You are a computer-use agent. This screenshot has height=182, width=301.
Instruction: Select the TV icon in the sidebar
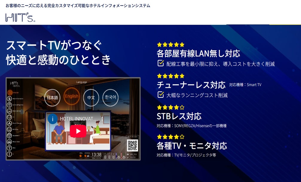point(9,117)
